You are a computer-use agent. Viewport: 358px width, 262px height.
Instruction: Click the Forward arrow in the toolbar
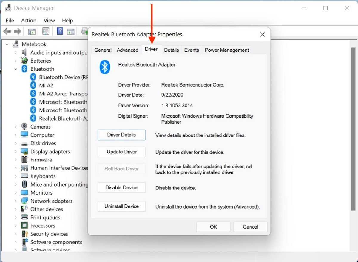[x=18, y=31]
